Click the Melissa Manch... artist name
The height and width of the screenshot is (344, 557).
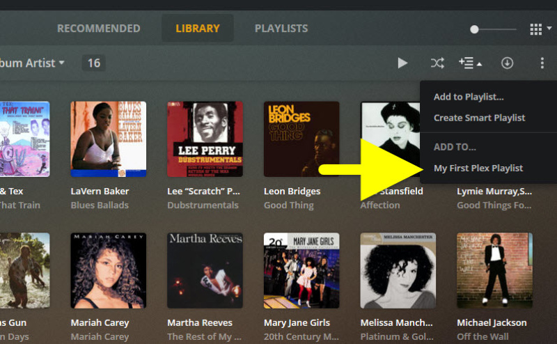tap(396, 322)
